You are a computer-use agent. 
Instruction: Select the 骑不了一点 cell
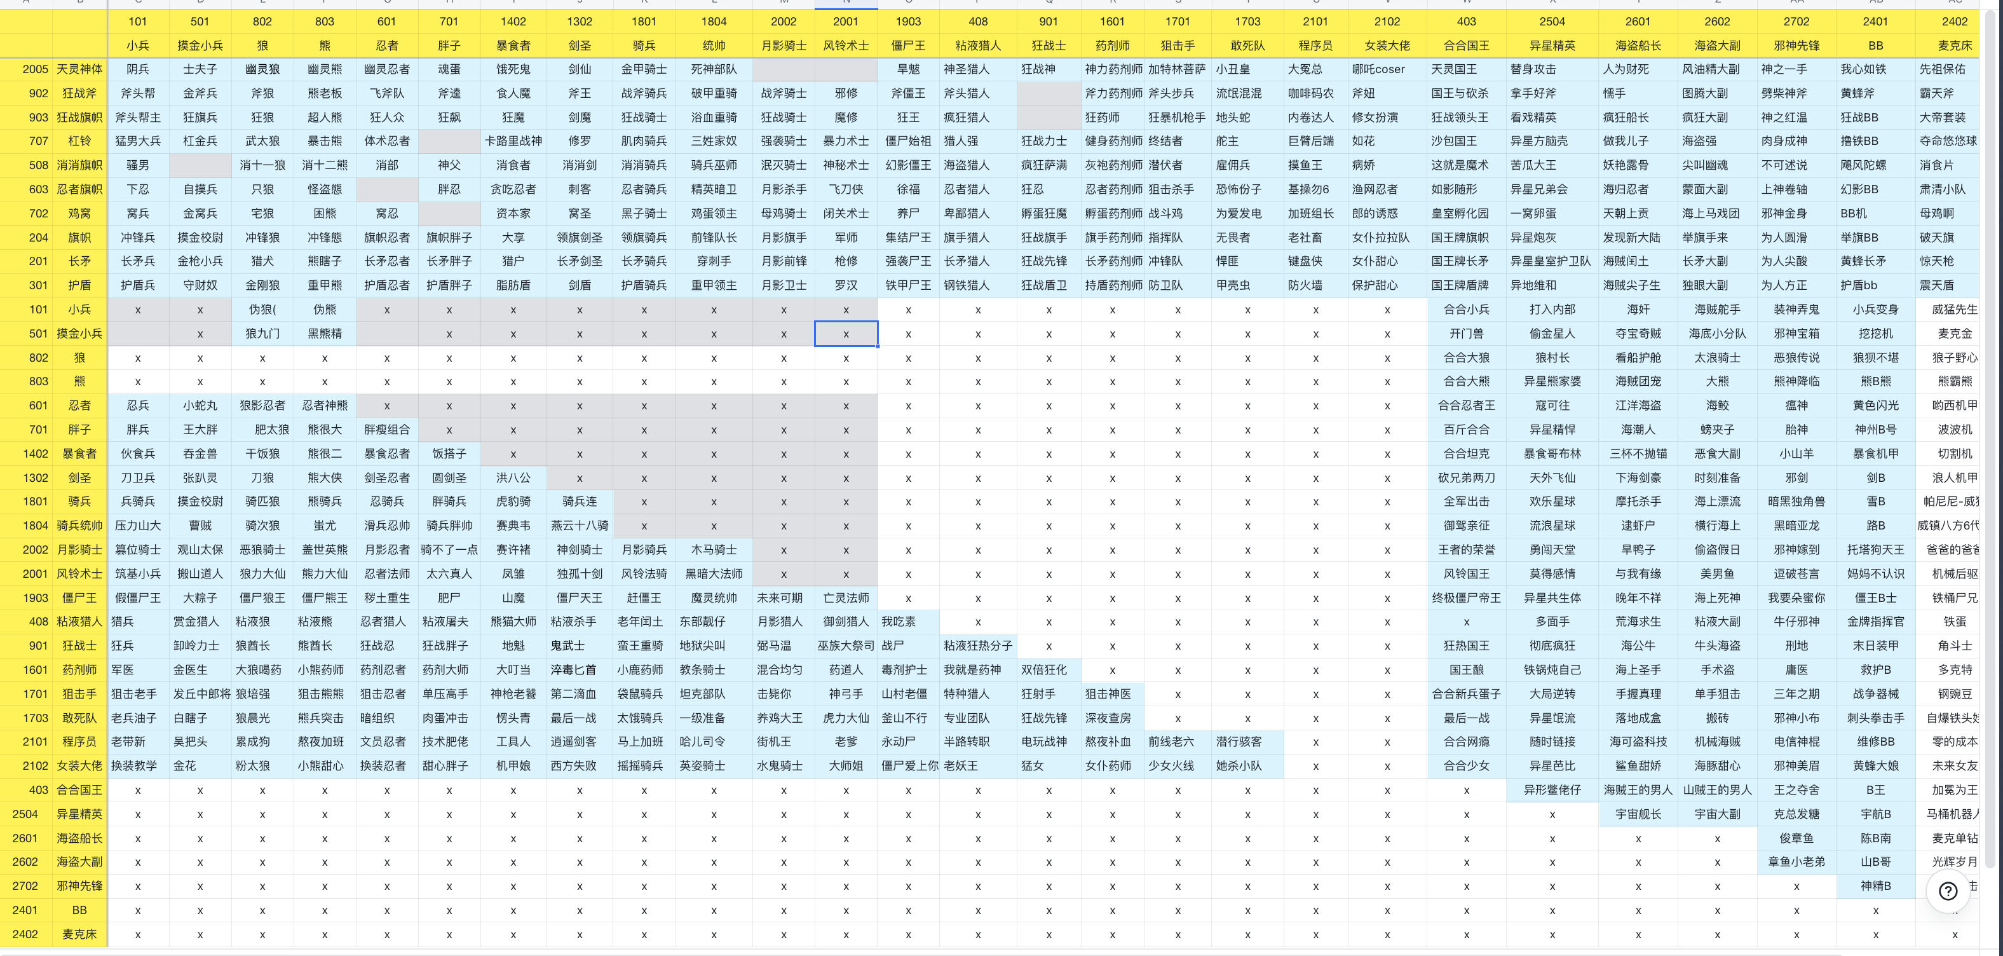pos(449,550)
